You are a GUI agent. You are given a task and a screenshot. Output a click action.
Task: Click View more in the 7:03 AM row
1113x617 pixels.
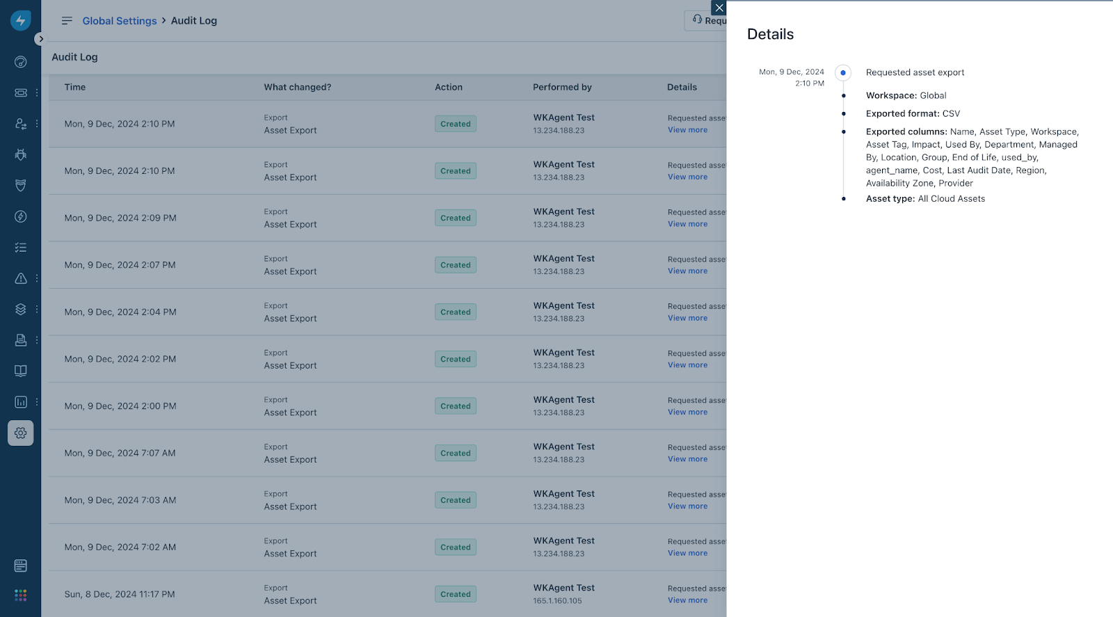[687, 506]
